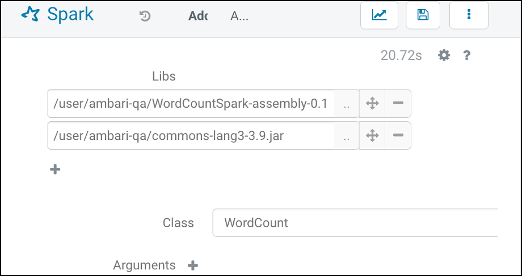The width and height of the screenshot is (522, 276).
Task: Click the question mark help icon
Action: 467,56
